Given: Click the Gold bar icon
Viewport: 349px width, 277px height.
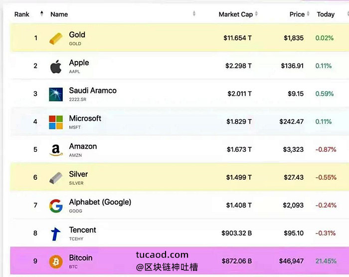Looking at the screenshot, I should pyautogui.click(x=56, y=38).
